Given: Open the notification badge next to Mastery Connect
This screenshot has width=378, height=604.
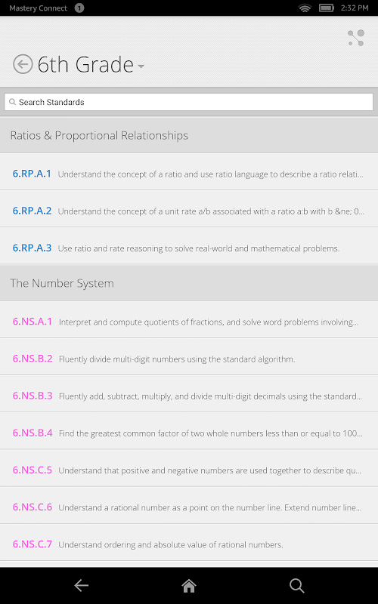Looking at the screenshot, I should [x=79, y=8].
